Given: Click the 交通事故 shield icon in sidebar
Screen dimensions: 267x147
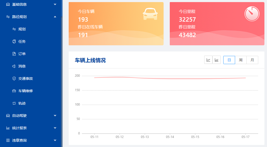Looking at the screenshot, I should point(14,79).
